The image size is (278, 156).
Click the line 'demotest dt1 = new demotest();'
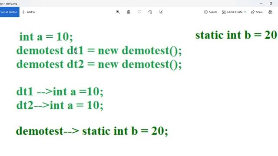tap(99, 51)
